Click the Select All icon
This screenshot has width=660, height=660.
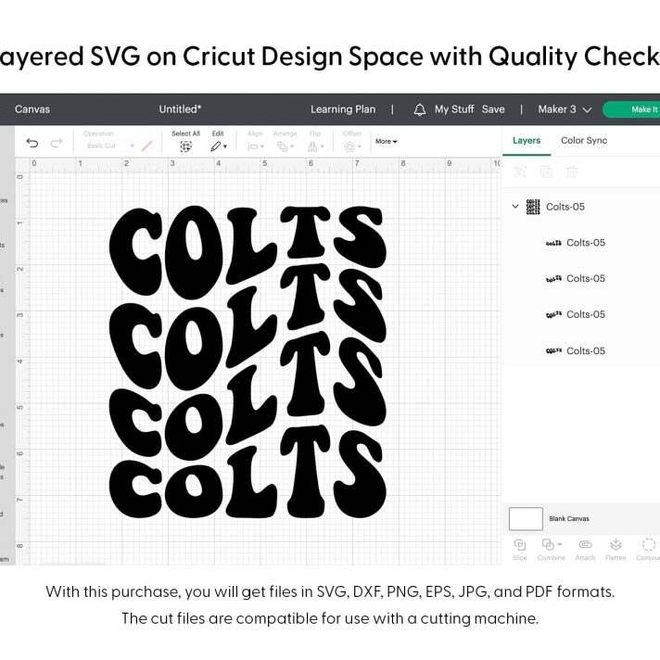185,146
